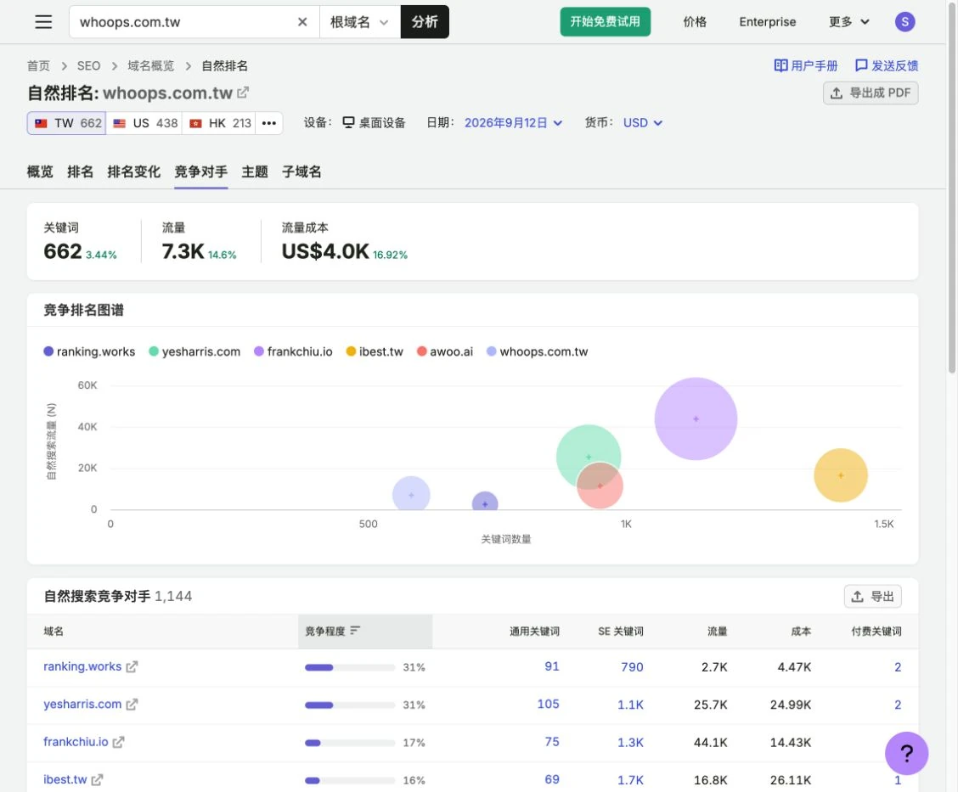Open whoops.com.tw external link icon in title
958x792 pixels.
coord(243,93)
